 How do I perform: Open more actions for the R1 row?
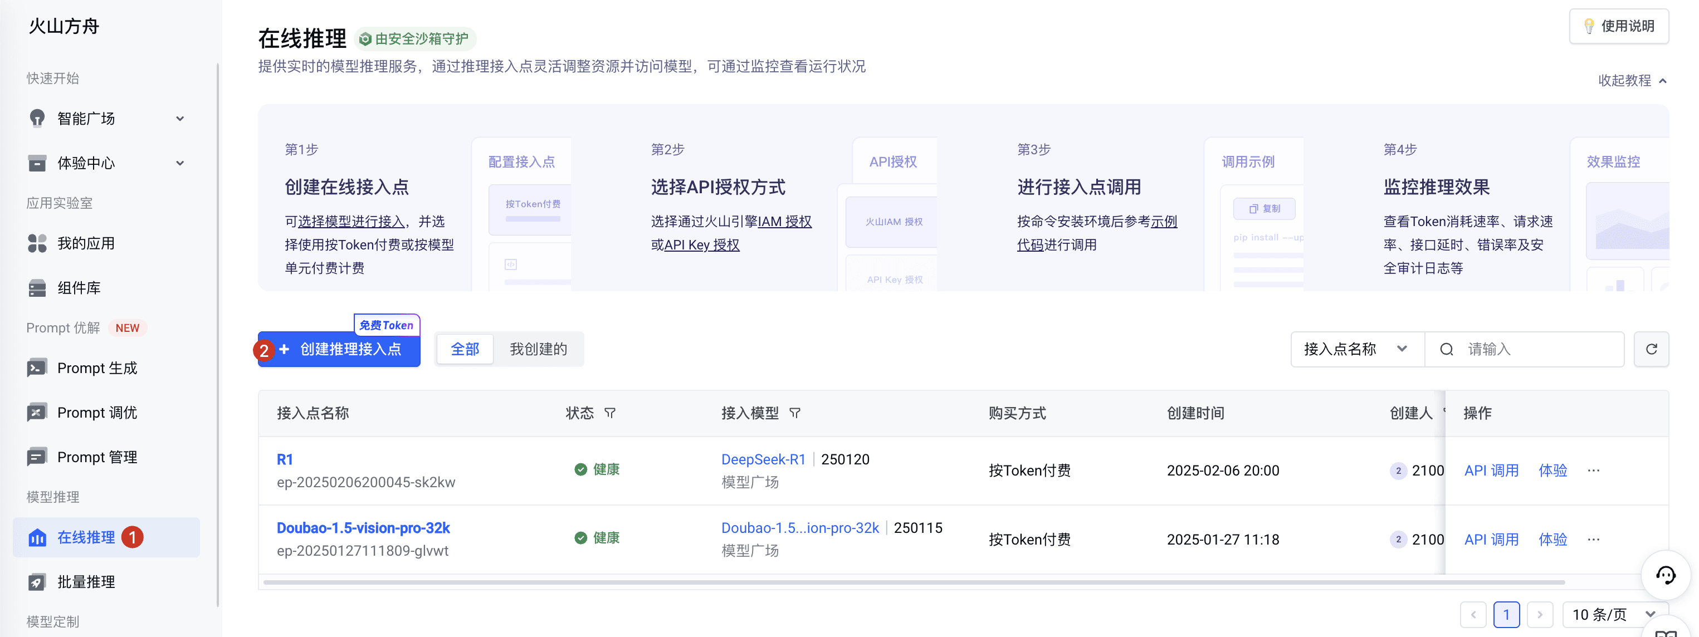1594,470
